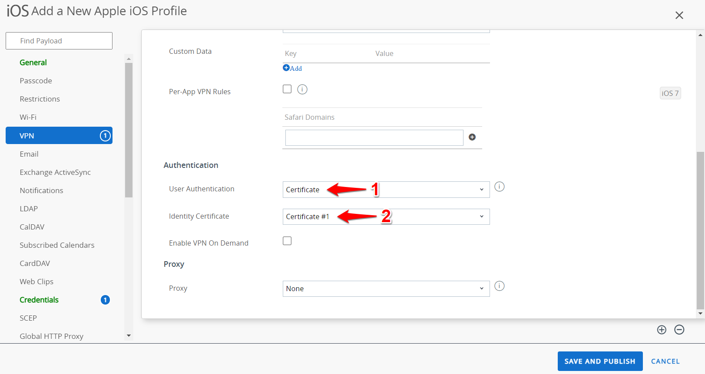Open the Email payload

point(29,154)
